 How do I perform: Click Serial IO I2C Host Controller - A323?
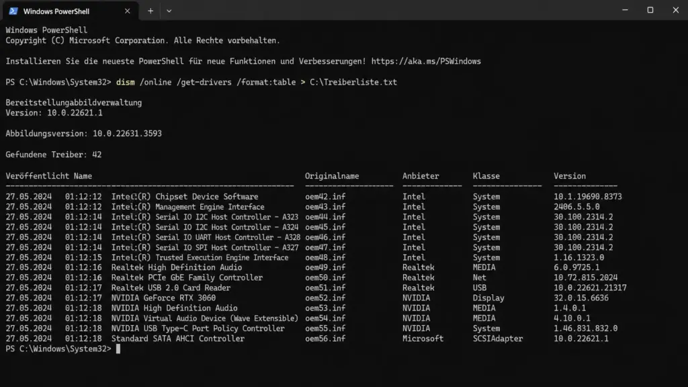[x=227, y=217]
